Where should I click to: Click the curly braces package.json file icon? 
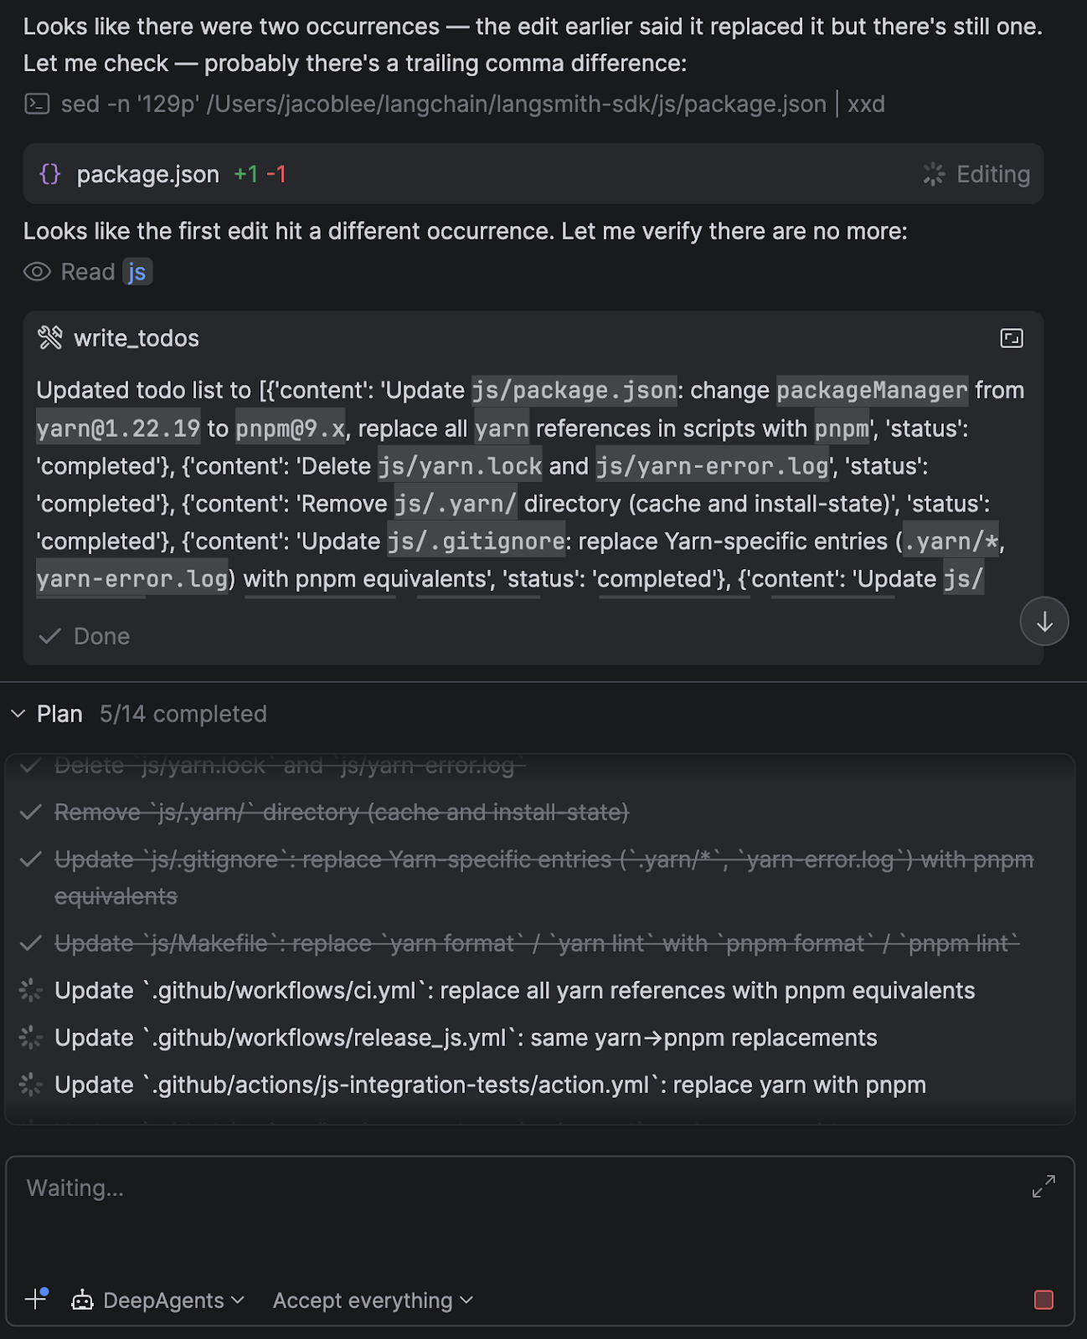coord(50,174)
